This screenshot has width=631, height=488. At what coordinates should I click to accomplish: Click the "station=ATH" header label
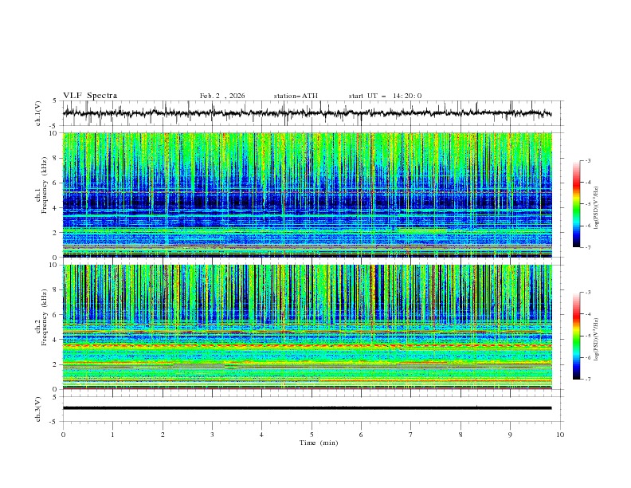click(296, 96)
